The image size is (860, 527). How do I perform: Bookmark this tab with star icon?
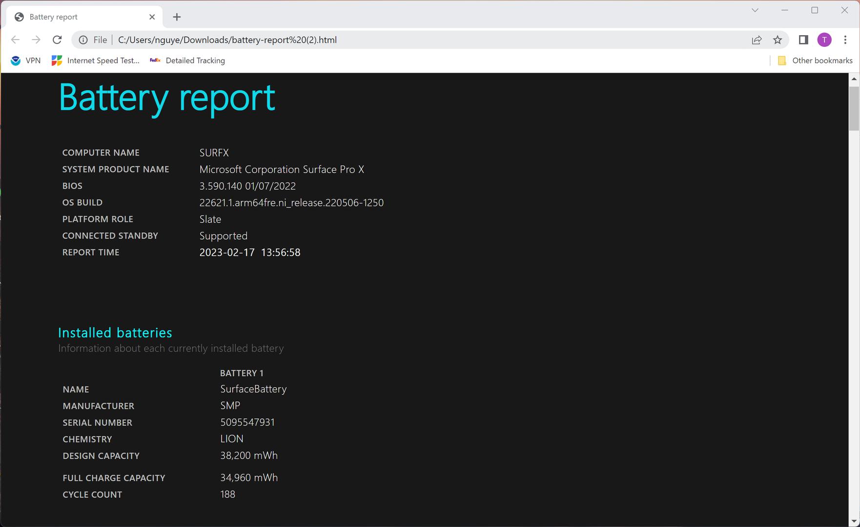pos(778,40)
